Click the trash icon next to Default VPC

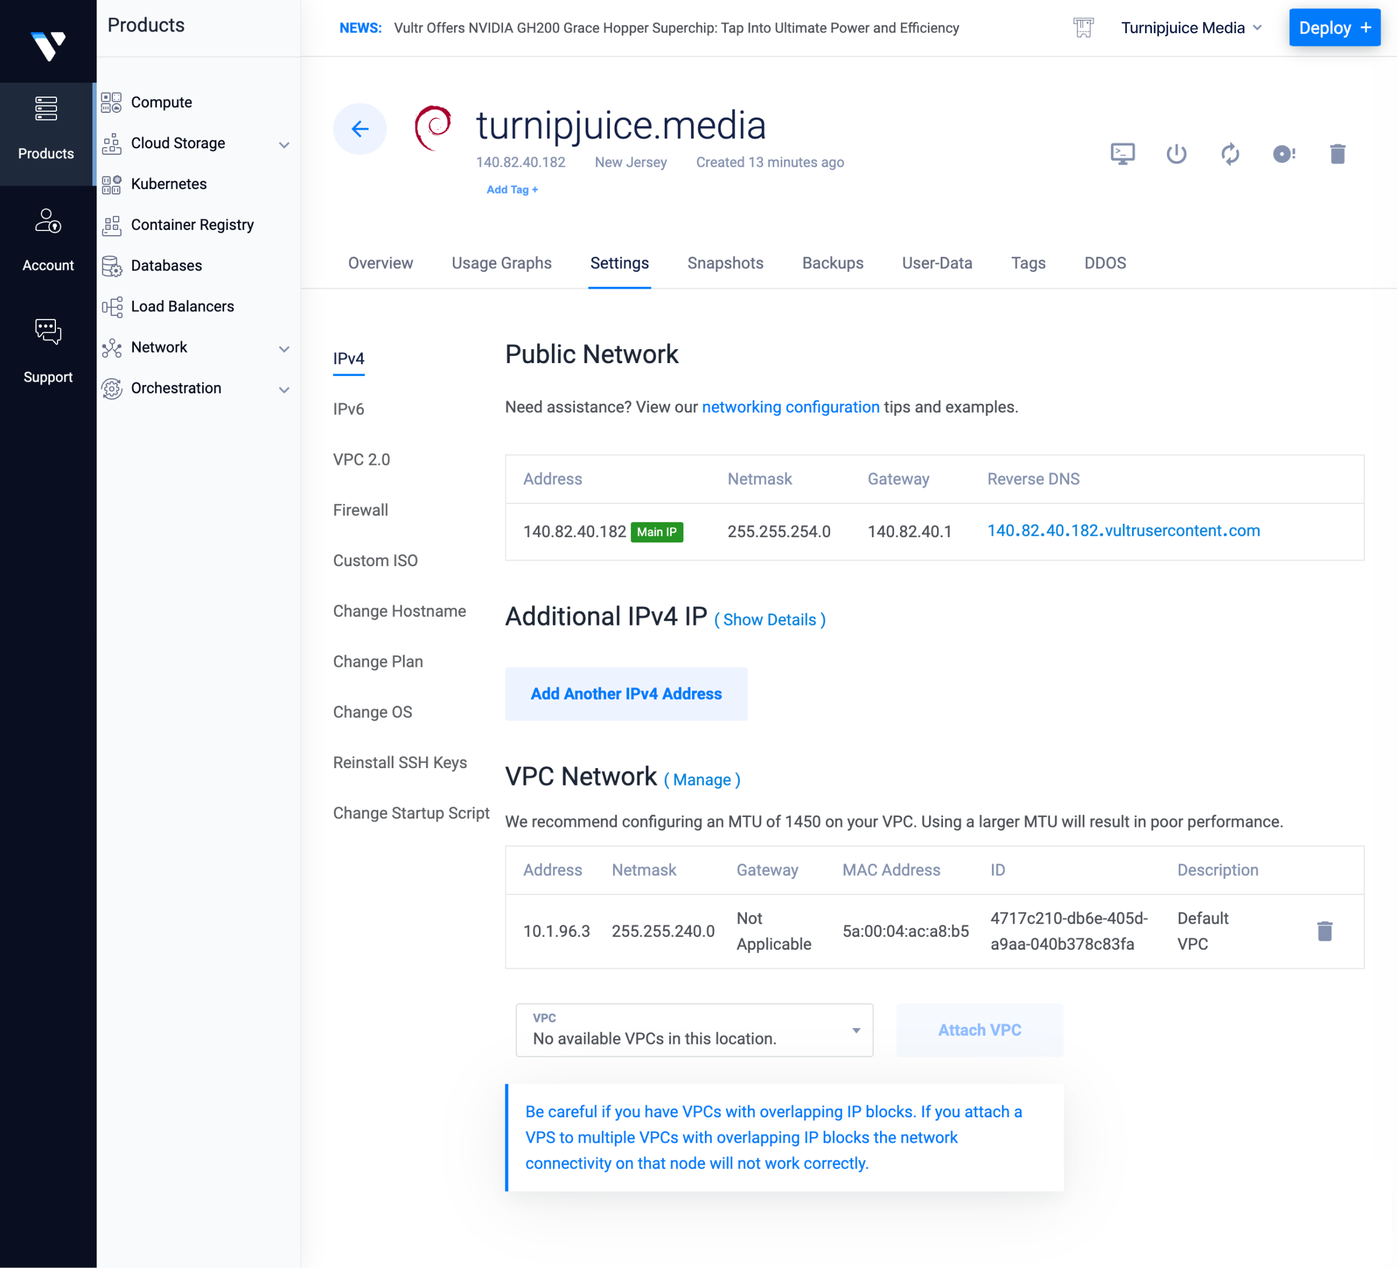point(1325,931)
